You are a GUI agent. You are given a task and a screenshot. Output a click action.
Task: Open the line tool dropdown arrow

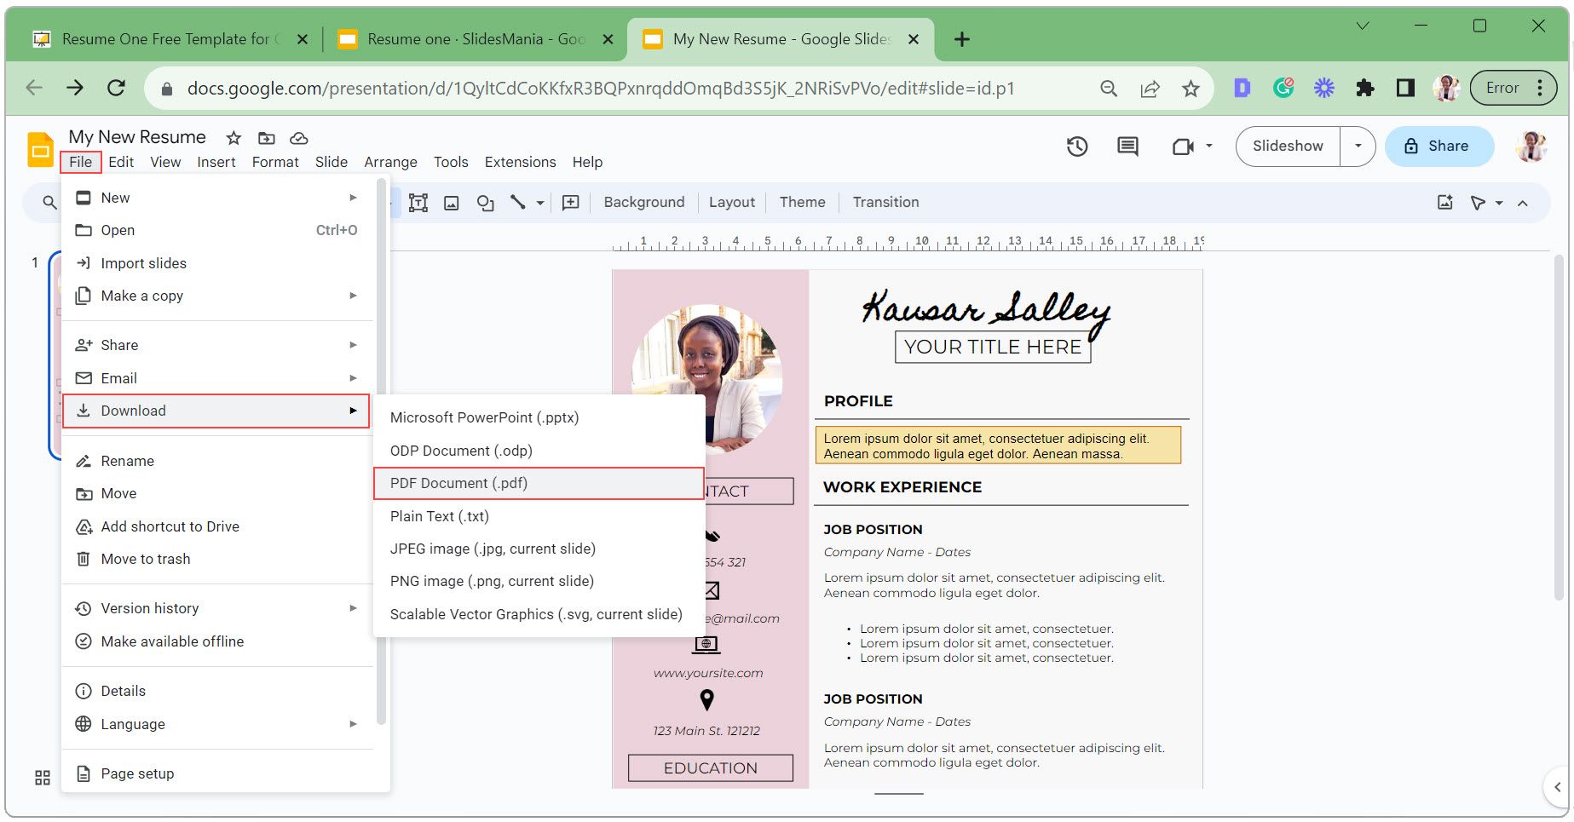point(540,203)
